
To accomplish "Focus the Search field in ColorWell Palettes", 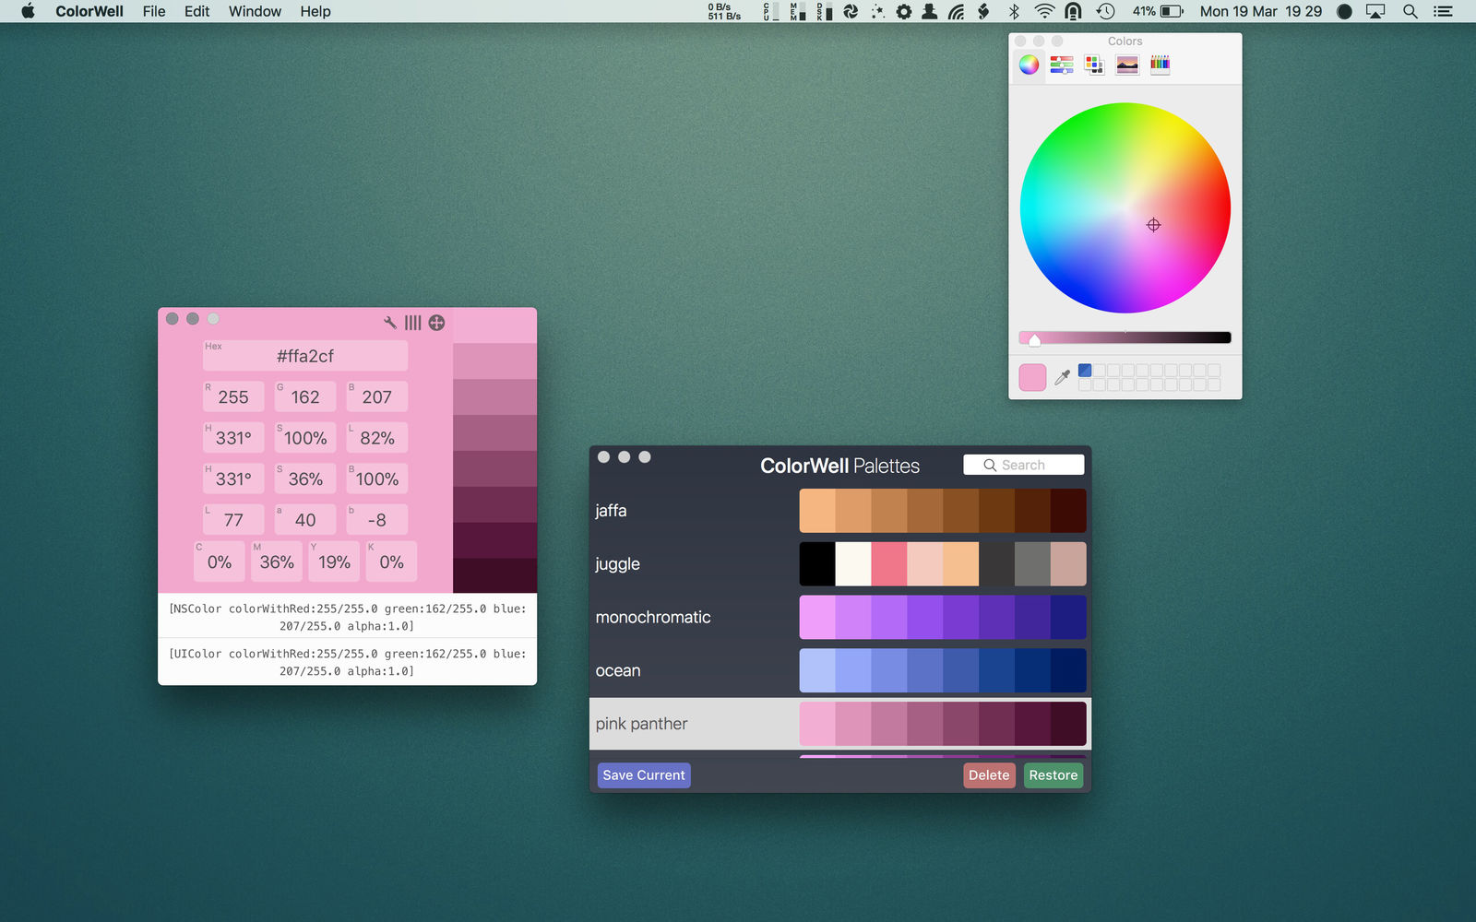I will pos(1024,465).
